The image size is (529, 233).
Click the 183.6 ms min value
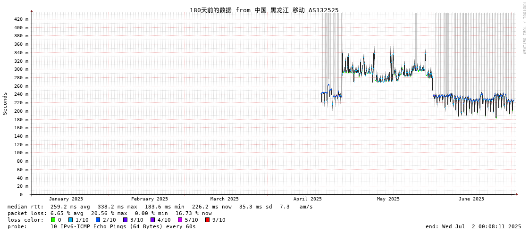pos(165,207)
